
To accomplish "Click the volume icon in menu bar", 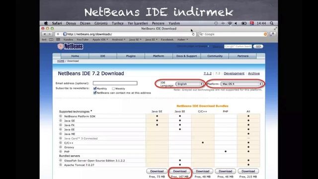I will coord(236,23).
